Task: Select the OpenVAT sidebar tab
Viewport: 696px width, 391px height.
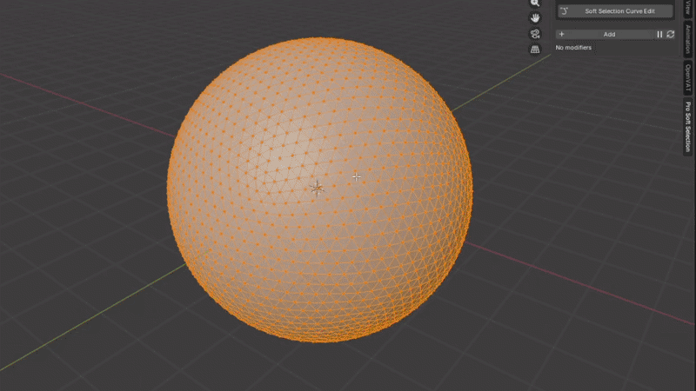Action: 687,78
